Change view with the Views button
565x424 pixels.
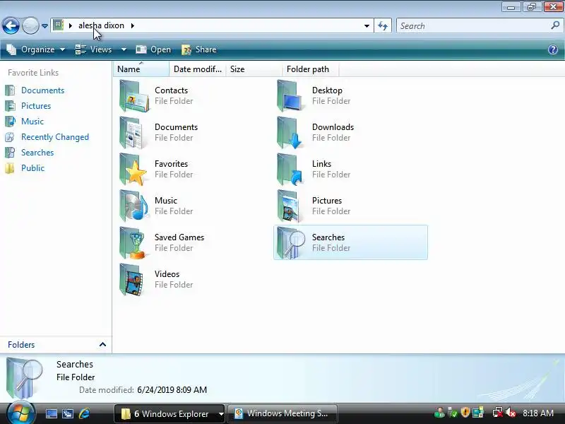pos(94,49)
